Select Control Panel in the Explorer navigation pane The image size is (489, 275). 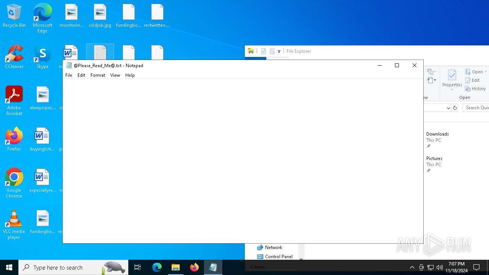point(275,257)
